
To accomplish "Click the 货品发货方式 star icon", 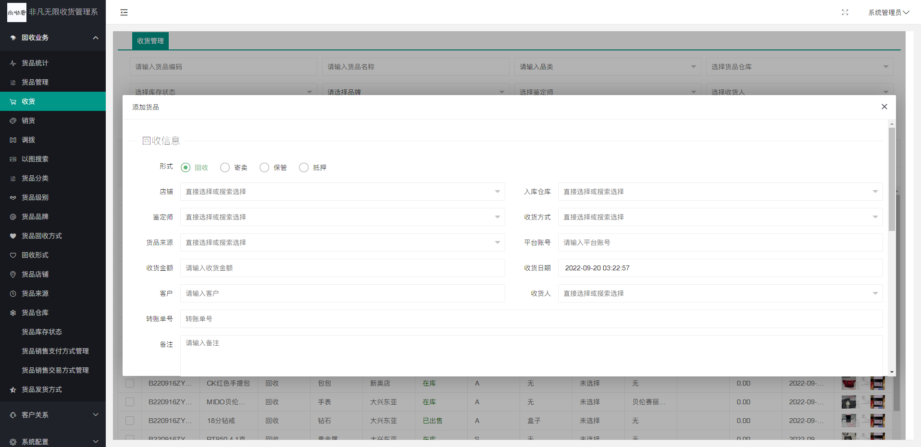I will point(13,390).
